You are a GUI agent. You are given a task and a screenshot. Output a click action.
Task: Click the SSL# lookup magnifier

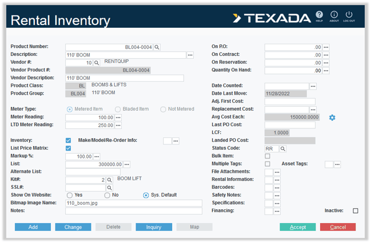[x=110, y=188]
